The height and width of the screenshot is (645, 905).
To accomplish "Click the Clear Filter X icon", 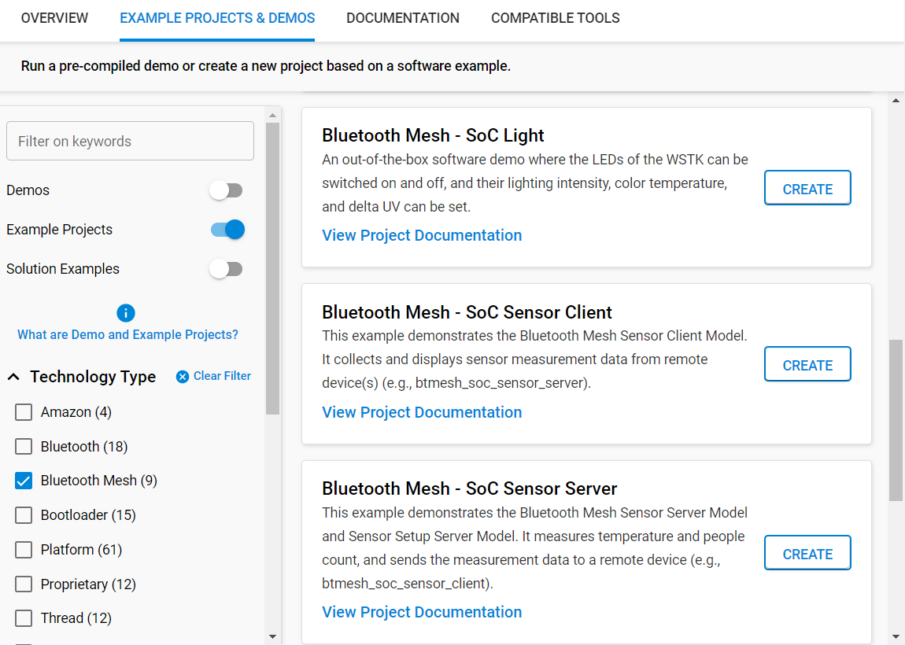I will (183, 377).
